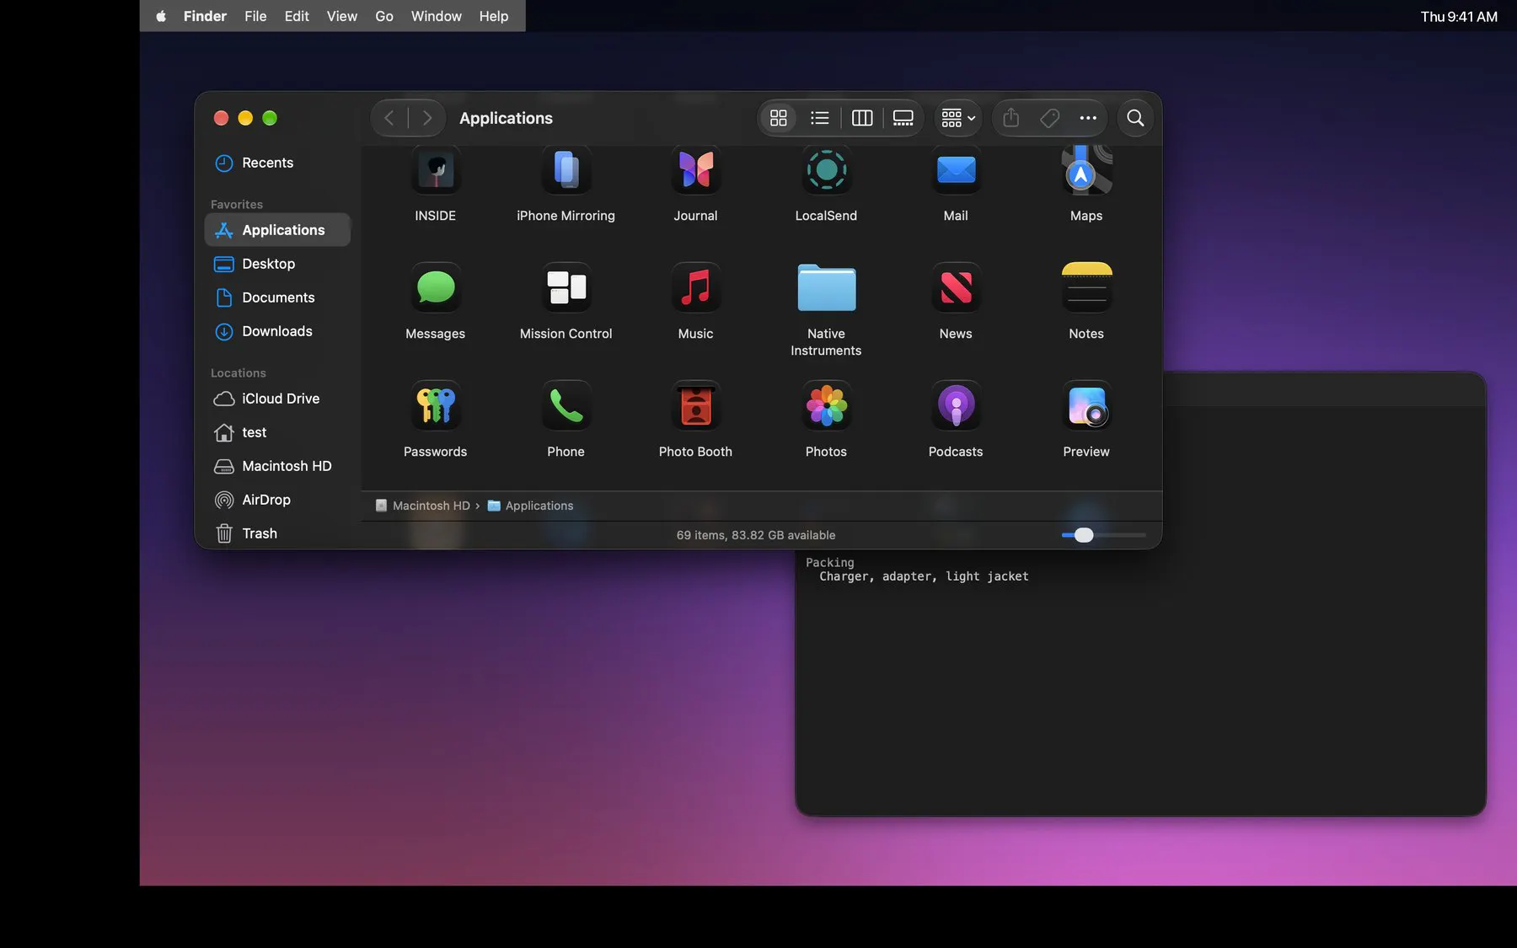Open AirDrop in the sidebar

pos(277,500)
